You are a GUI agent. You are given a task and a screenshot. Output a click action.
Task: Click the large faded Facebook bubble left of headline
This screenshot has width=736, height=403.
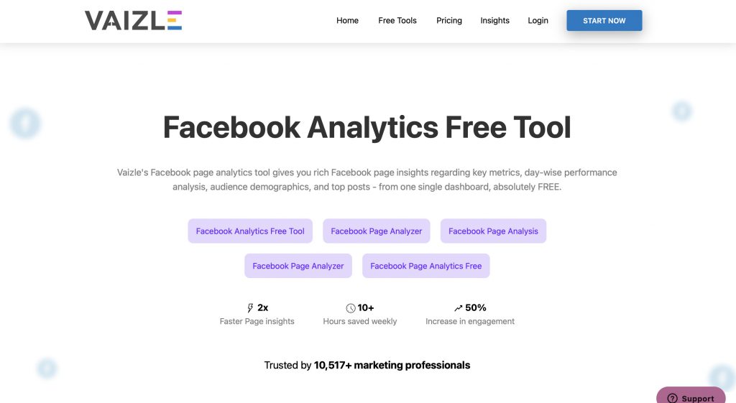[x=25, y=123]
